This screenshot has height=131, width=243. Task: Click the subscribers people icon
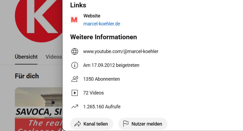point(75,79)
